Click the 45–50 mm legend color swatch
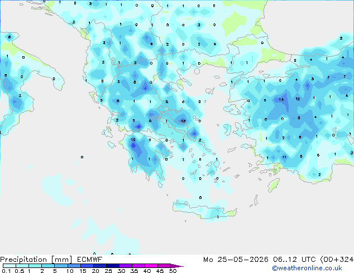This screenshot has width=354, height=273. tap(164, 266)
